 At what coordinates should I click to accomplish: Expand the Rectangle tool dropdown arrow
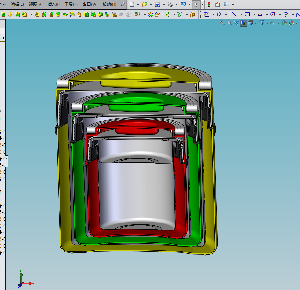pyautogui.click(x=254, y=15)
